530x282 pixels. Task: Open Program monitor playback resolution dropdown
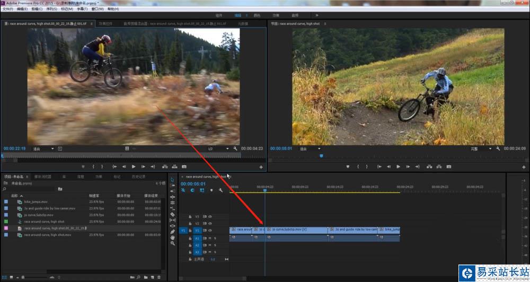point(481,149)
